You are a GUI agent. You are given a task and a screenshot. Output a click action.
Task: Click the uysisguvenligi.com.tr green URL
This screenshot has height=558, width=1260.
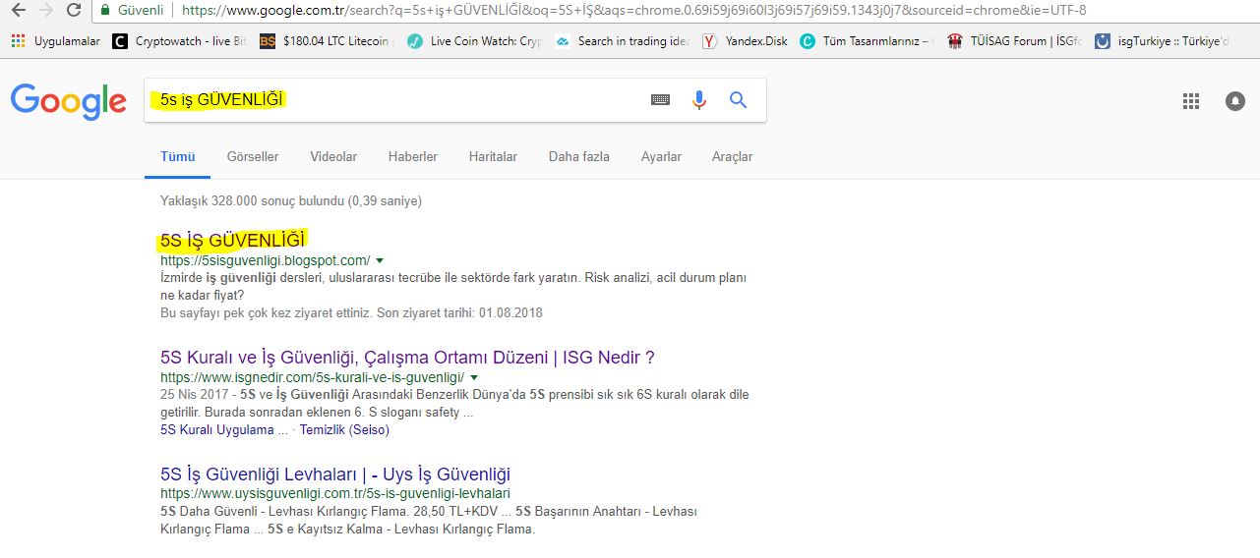click(335, 493)
